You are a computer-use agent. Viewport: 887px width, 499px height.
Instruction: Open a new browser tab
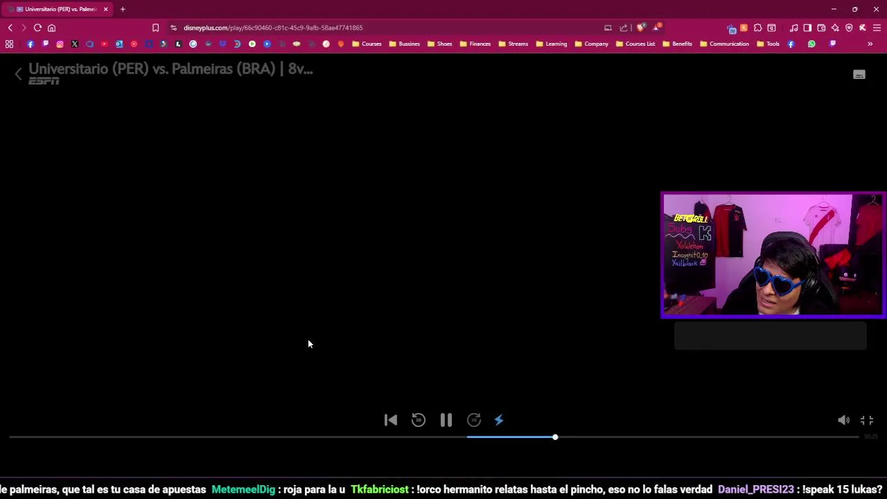coord(123,9)
